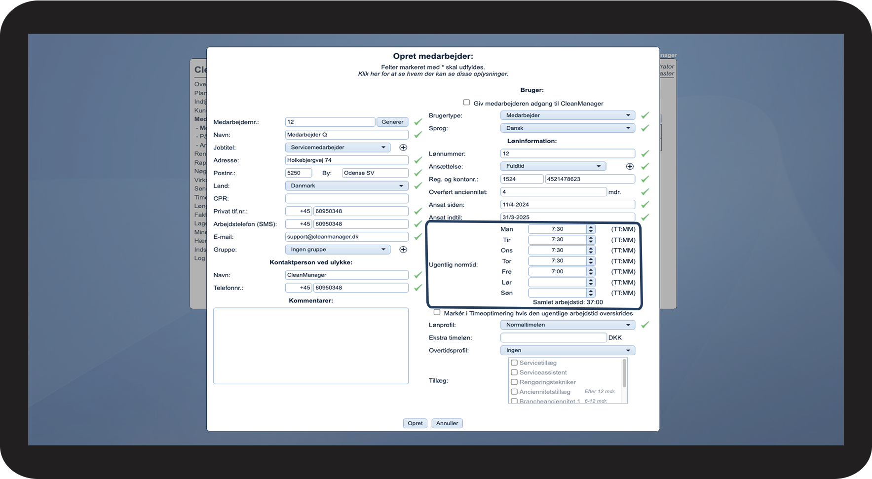Open the Sprog dropdown set to Dansk
Viewport: 872px width, 479px height.
click(x=568, y=128)
